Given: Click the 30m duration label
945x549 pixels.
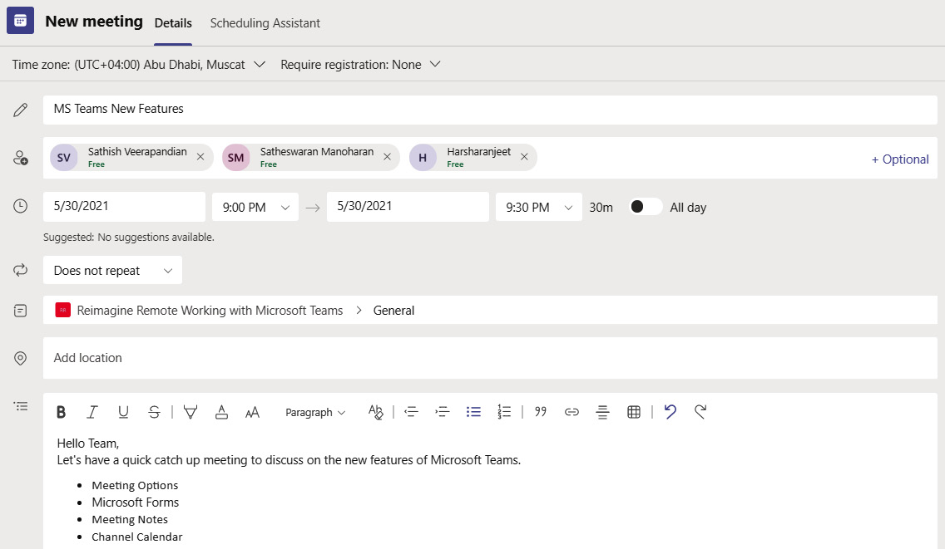Looking at the screenshot, I should coord(601,208).
